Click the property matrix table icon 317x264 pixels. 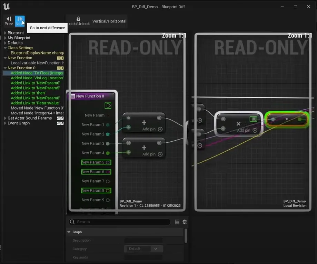177,222
